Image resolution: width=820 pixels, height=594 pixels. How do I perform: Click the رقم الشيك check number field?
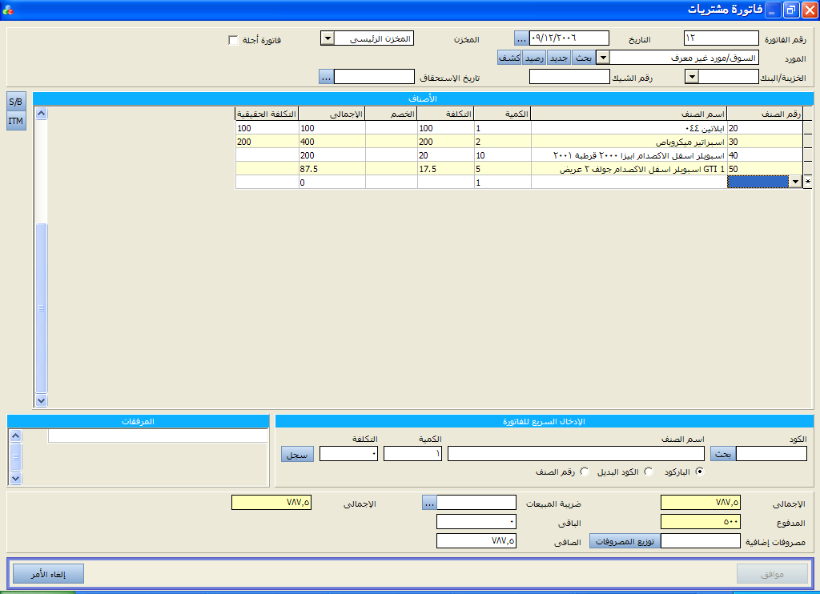coord(569,77)
